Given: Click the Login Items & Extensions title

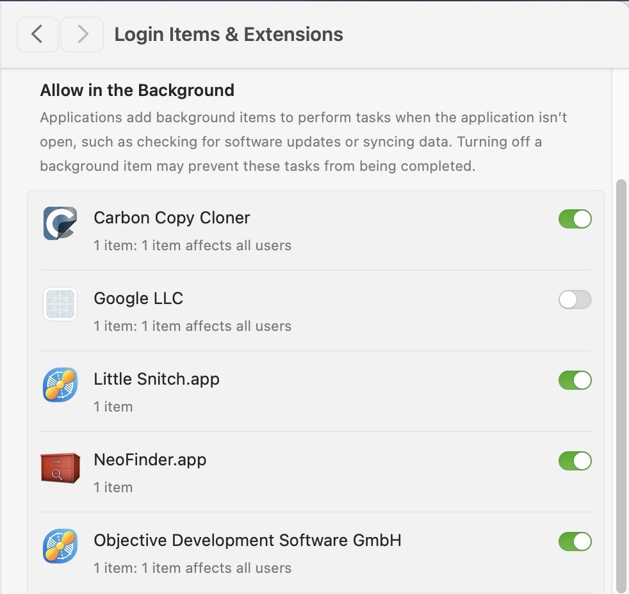Looking at the screenshot, I should (x=229, y=35).
